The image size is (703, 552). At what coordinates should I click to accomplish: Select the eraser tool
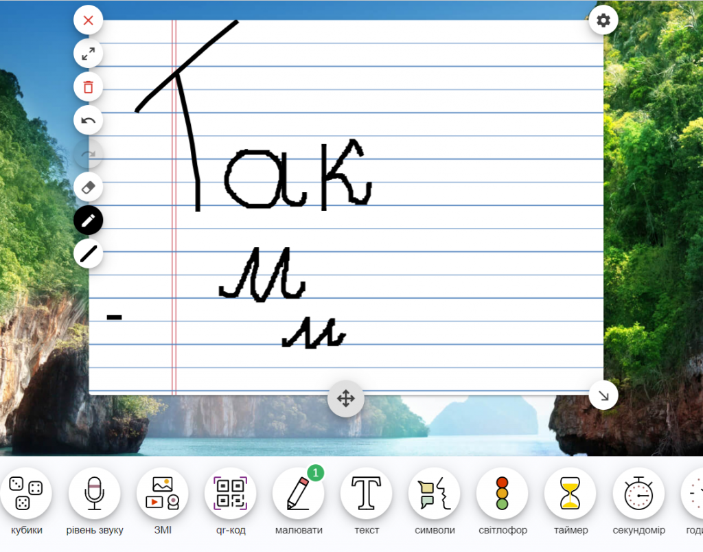click(x=88, y=187)
